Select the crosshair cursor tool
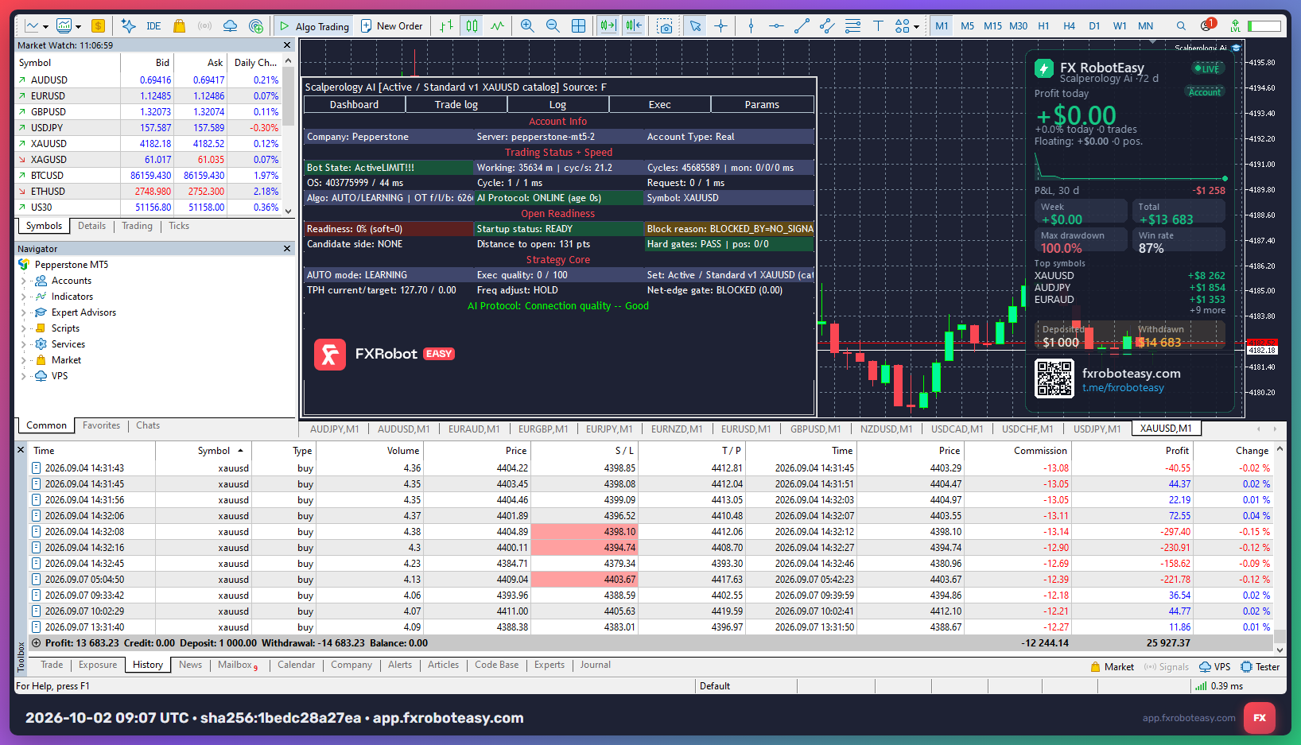This screenshot has height=745, width=1301. [720, 26]
